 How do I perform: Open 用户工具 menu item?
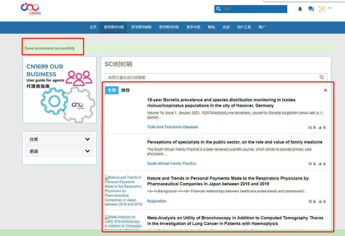244,27
